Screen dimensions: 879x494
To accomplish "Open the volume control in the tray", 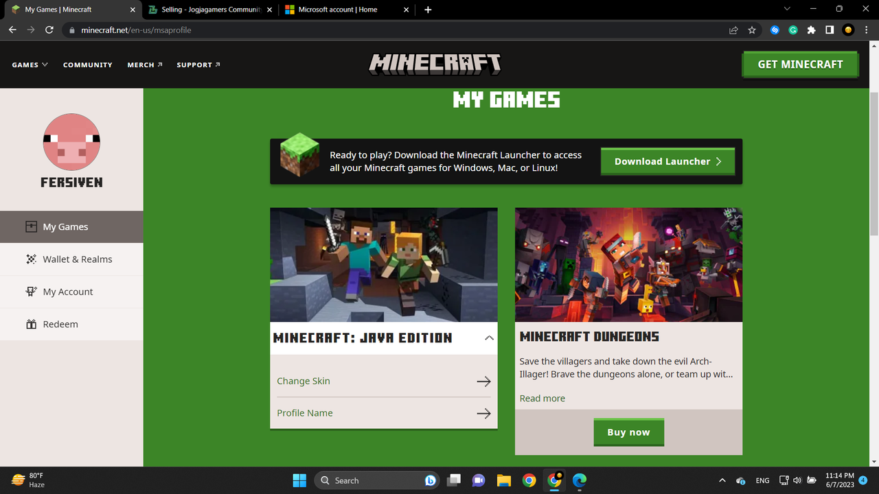I will [797, 480].
